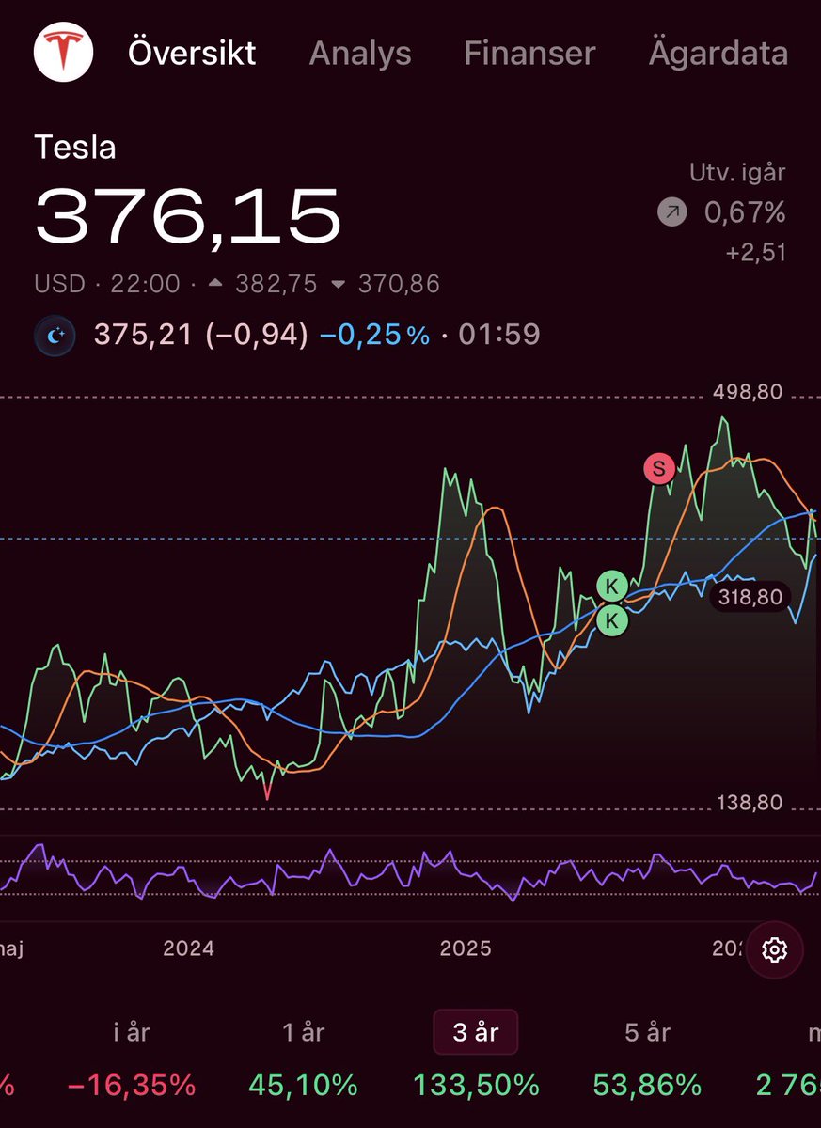Image resolution: width=821 pixels, height=1128 pixels.
Task: Tap the day high 382,75 value
Action: tap(277, 285)
